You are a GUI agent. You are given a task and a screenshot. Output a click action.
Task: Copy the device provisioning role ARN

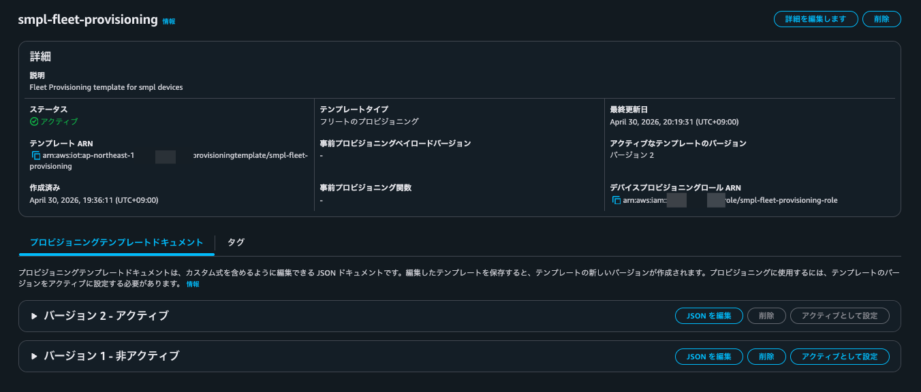617,199
